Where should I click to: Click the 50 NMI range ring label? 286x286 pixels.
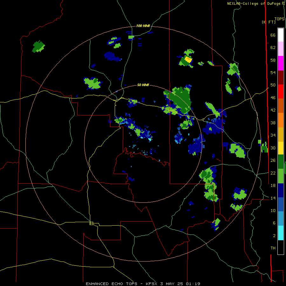pyautogui.click(x=143, y=85)
